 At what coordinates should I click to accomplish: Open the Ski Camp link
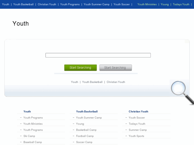(29, 136)
